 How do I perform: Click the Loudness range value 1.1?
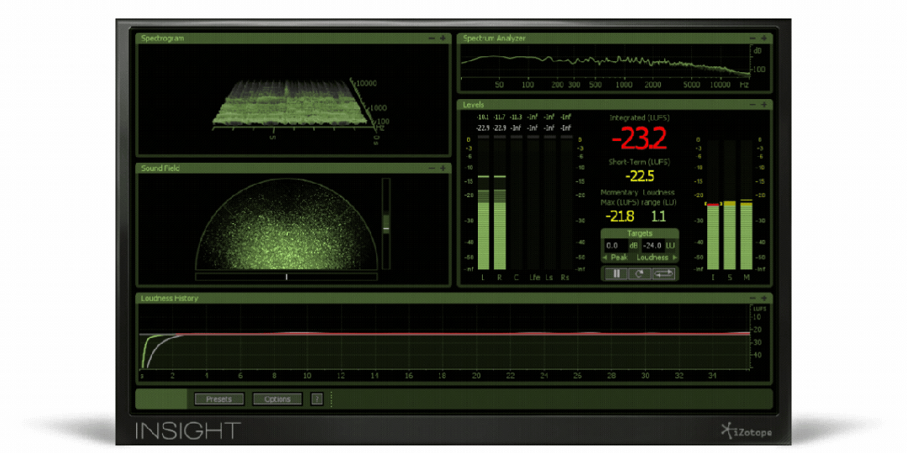(x=659, y=216)
